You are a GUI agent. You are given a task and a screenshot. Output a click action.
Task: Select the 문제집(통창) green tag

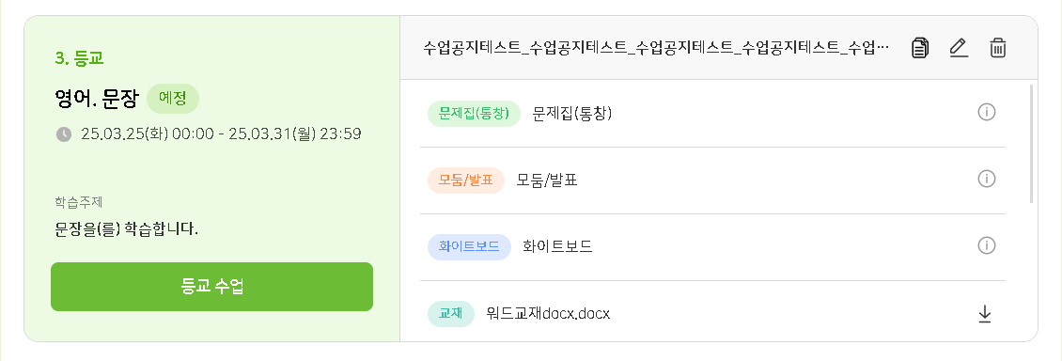point(474,113)
